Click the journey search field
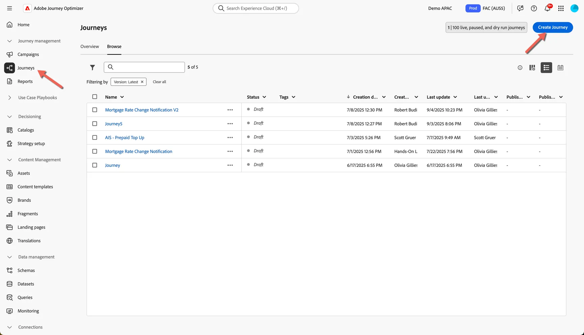584x335 pixels. point(144,67)
